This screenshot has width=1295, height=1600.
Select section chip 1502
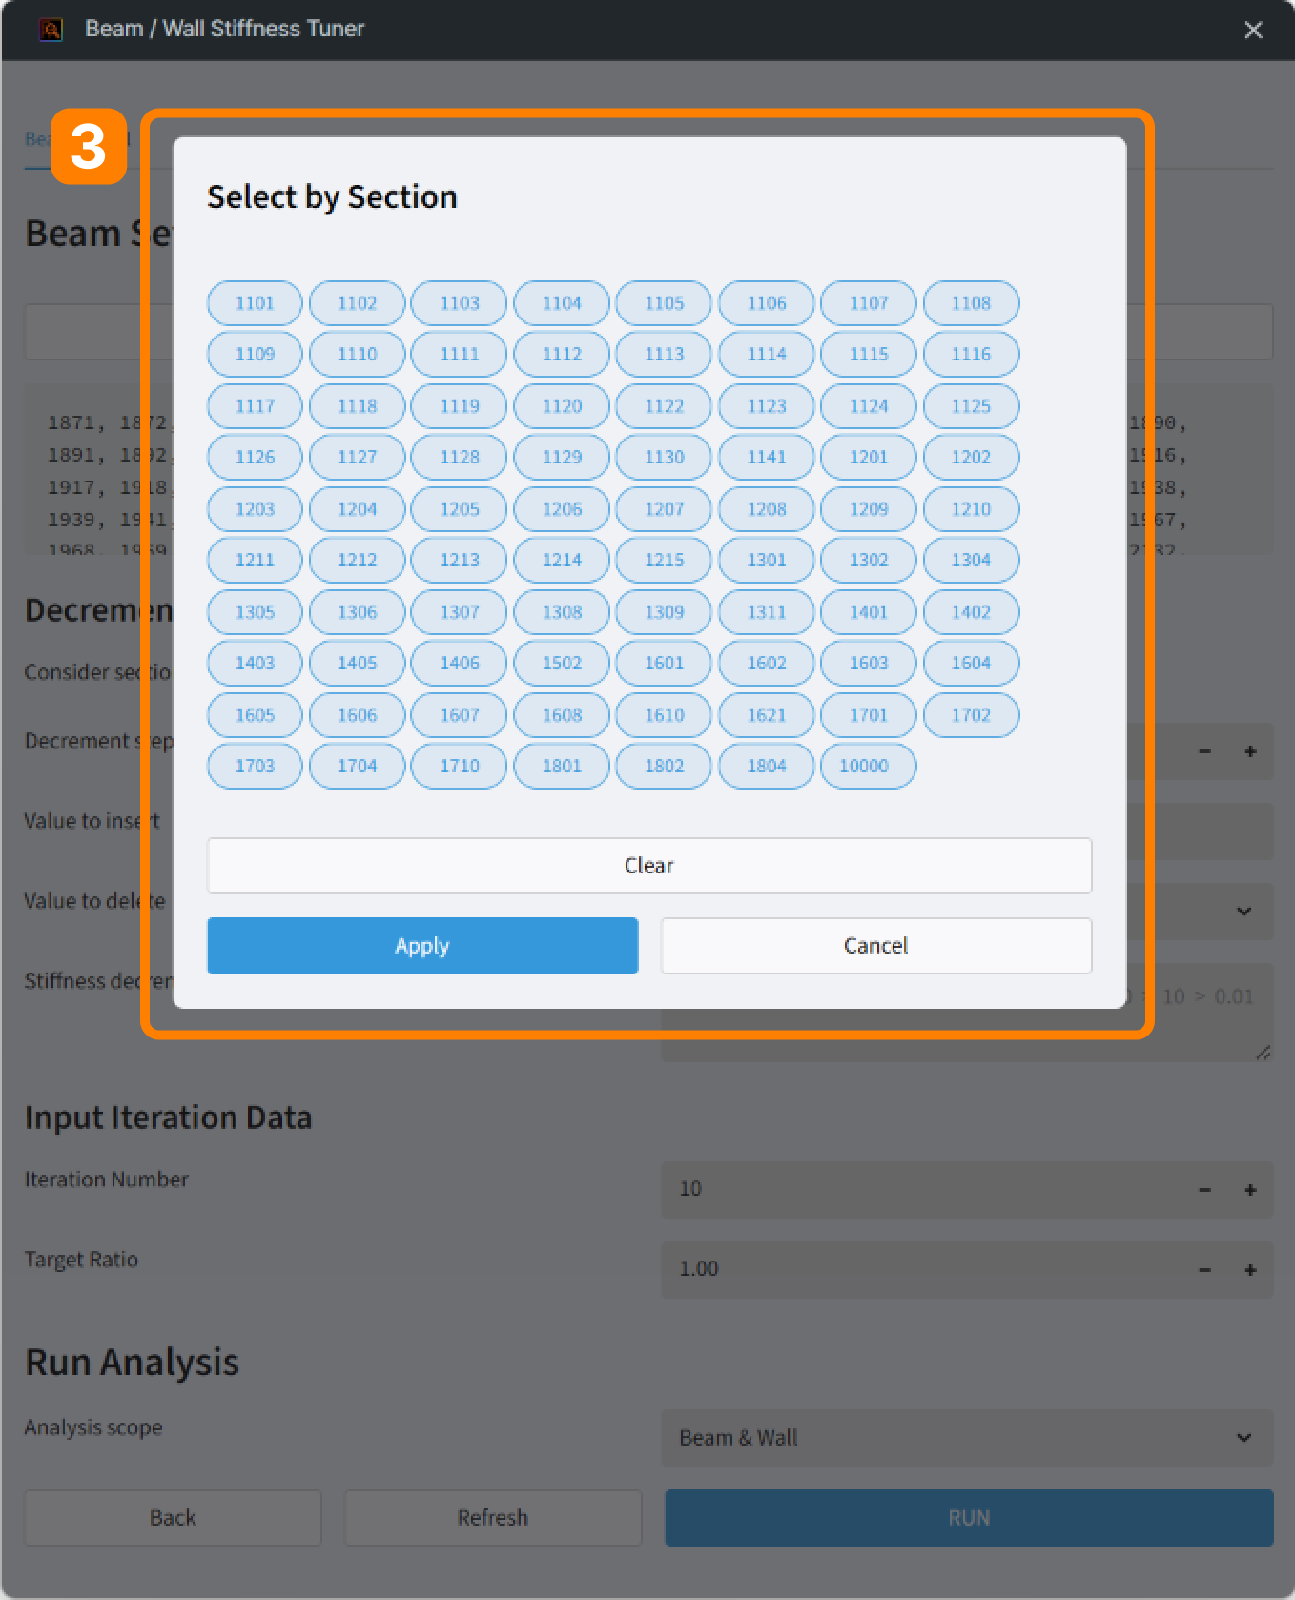pyautogui.click(x=562, y=663)
